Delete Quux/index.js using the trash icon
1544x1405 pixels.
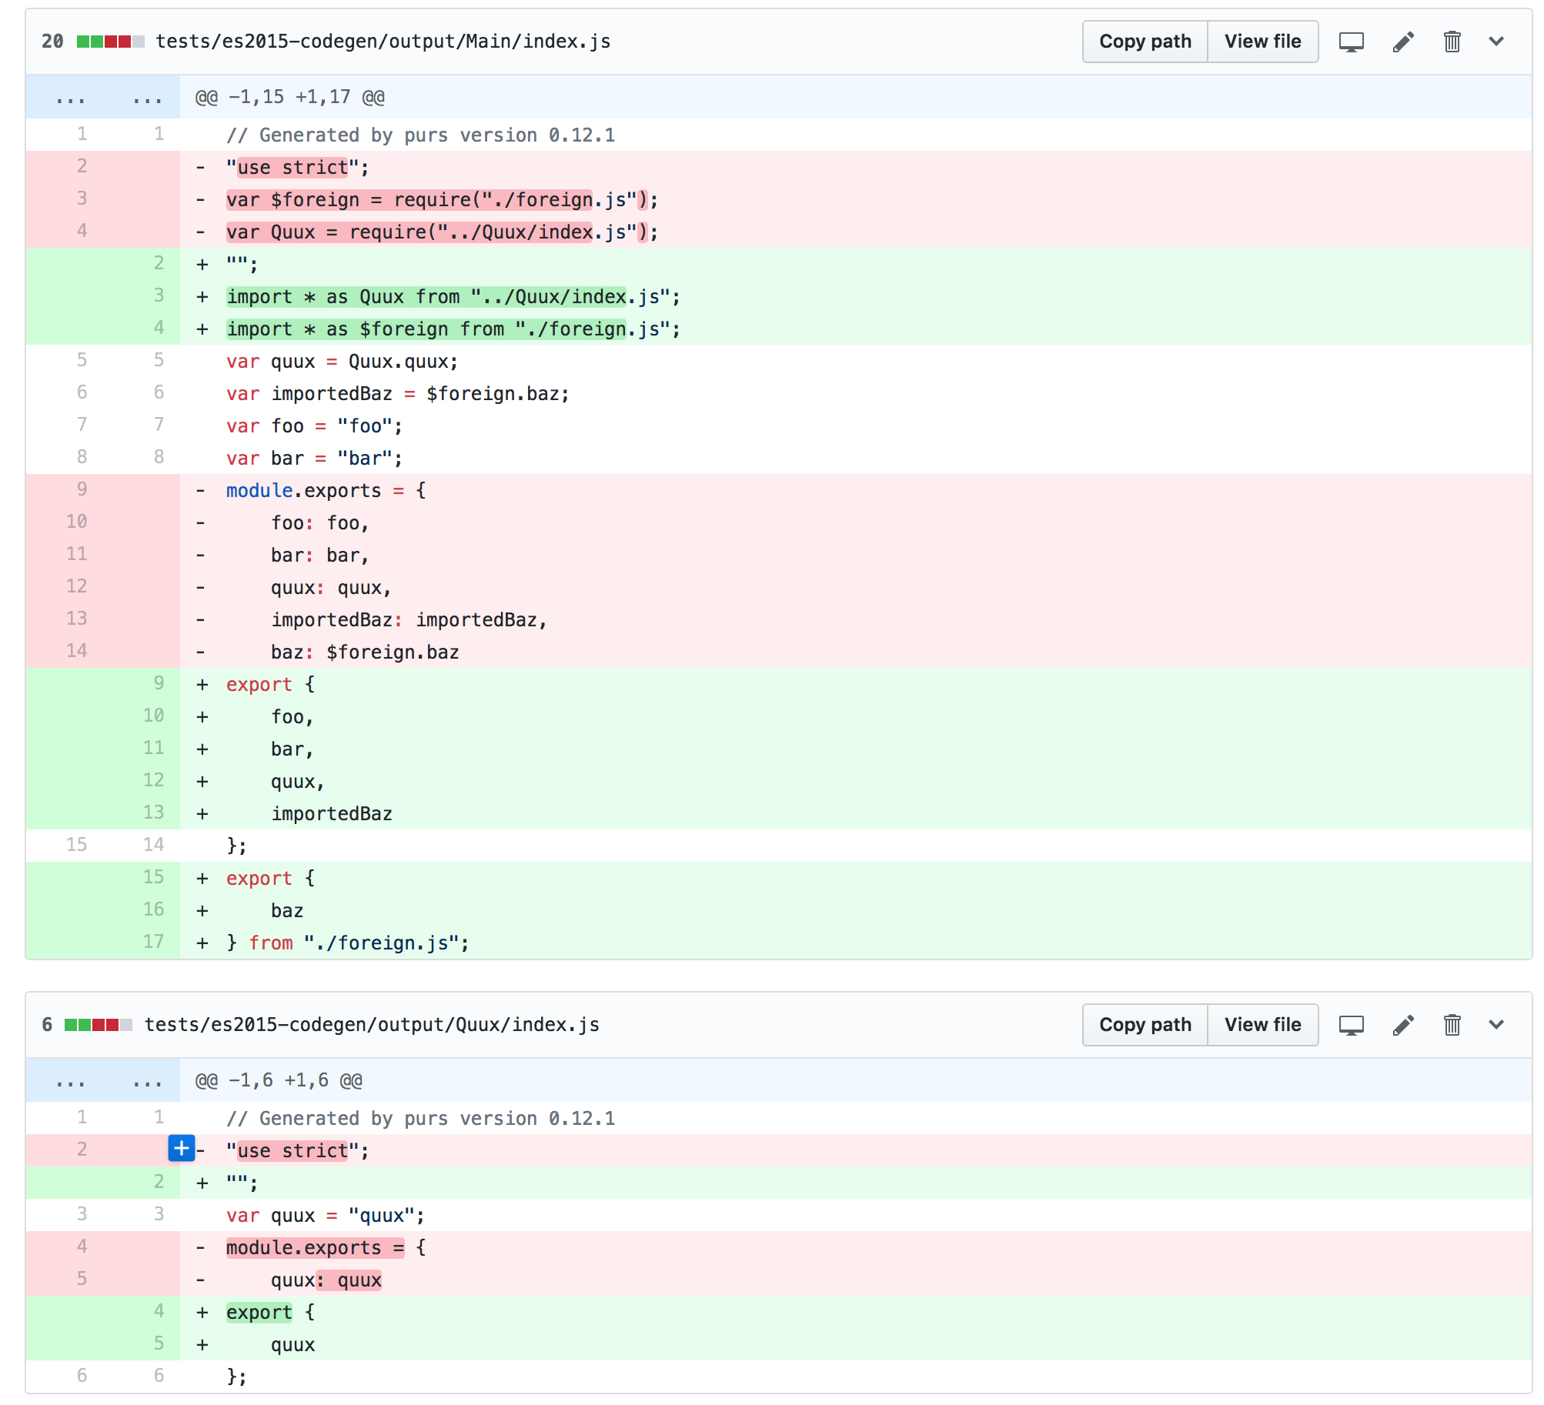point(1452,1025)
